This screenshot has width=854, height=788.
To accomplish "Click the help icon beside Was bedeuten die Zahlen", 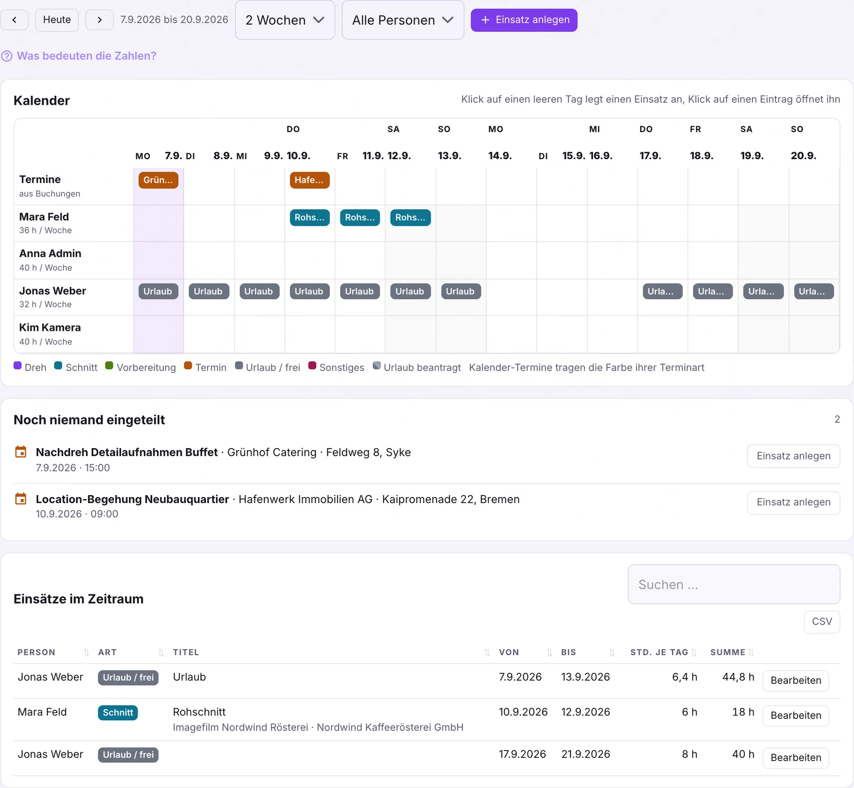I will click(x=7, y=56).
